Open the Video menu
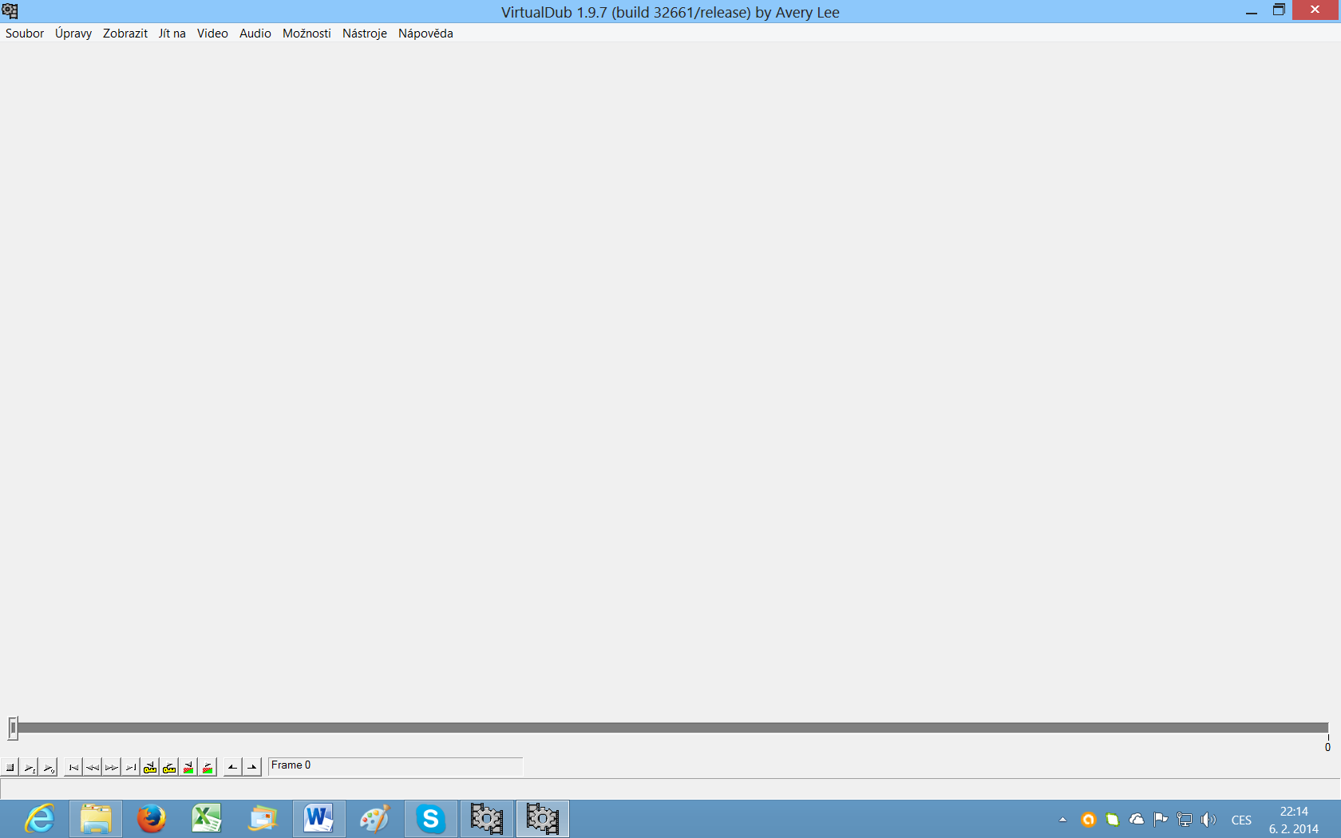 [212, 34]
